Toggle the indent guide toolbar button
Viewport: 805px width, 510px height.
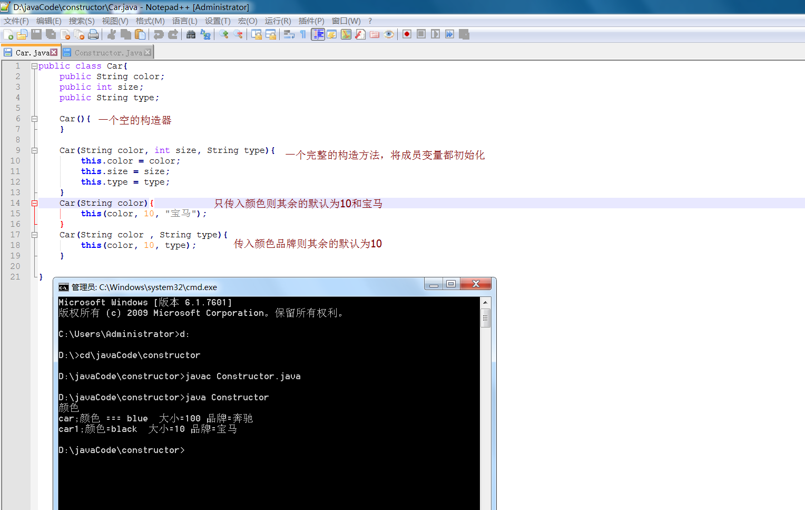(x=318, y=34)
